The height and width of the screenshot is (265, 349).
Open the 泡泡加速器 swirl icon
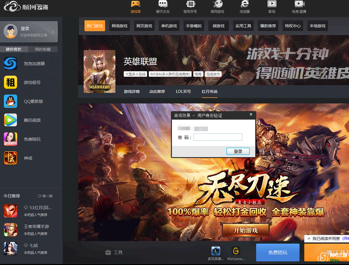(x=11, y=64)
